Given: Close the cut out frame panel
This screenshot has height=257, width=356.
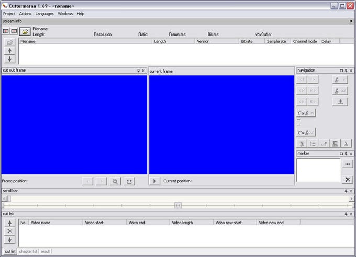Looking at the screenshot, I should coord(143,71).
